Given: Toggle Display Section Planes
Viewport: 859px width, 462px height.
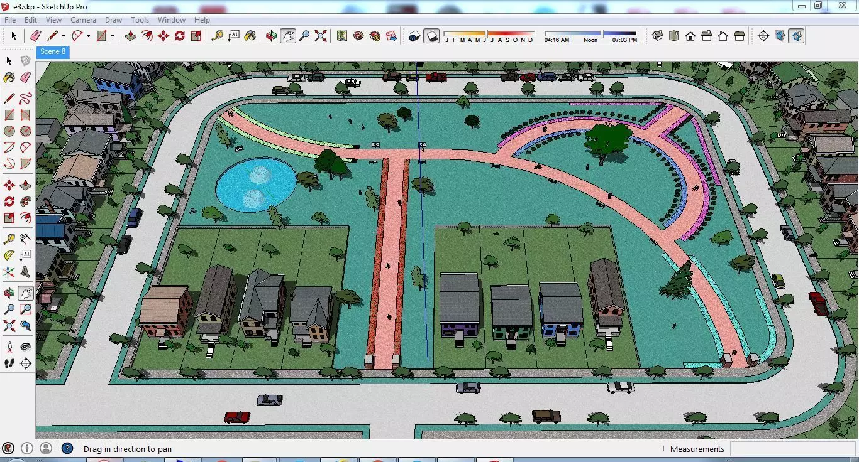Looking at the screenshot, I should pos(780,36).
